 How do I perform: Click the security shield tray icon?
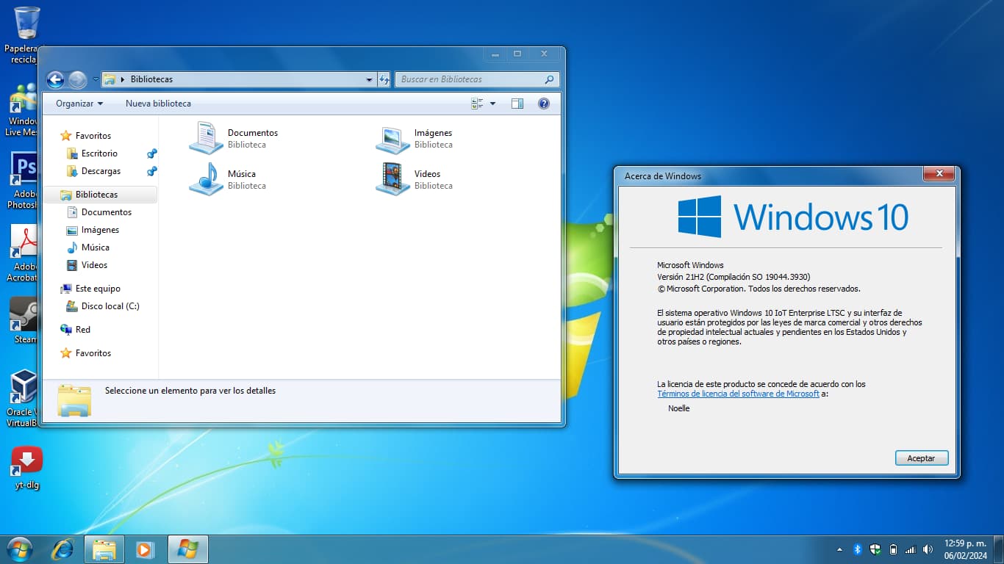coord(875,549)
